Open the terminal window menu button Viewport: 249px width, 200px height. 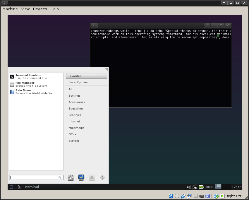pos(95,25)
